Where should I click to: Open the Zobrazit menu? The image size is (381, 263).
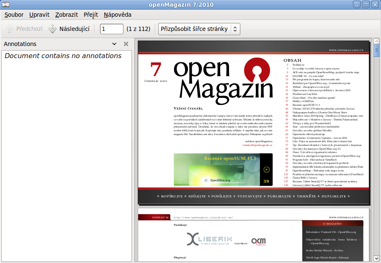pos(67,15)
